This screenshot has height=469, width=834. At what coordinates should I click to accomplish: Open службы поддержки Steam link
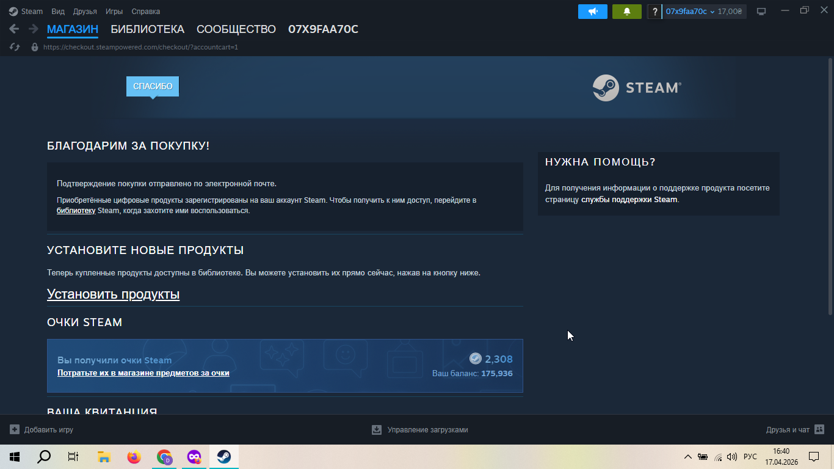click(629, 199)
